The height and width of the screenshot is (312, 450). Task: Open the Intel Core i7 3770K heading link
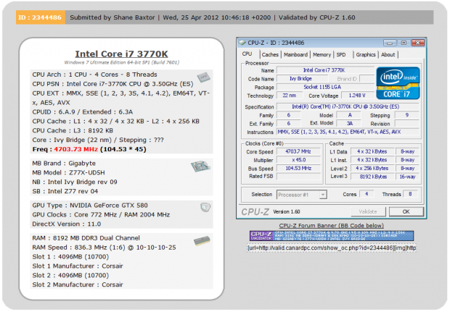coord(121,54)
